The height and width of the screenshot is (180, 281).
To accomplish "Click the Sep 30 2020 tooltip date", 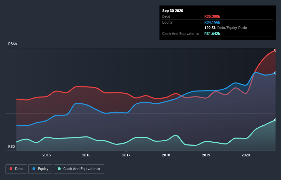I will click(173, 11).
